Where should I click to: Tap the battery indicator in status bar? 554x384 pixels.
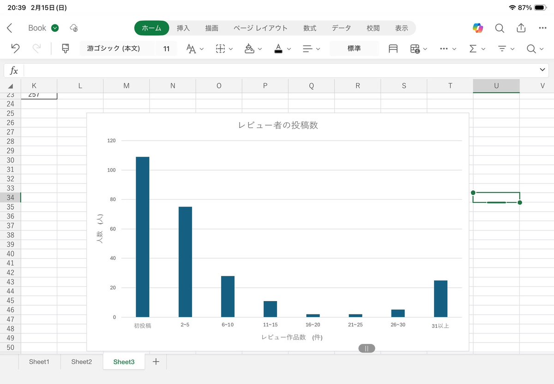pyautogui.click(x=541, y=7)
